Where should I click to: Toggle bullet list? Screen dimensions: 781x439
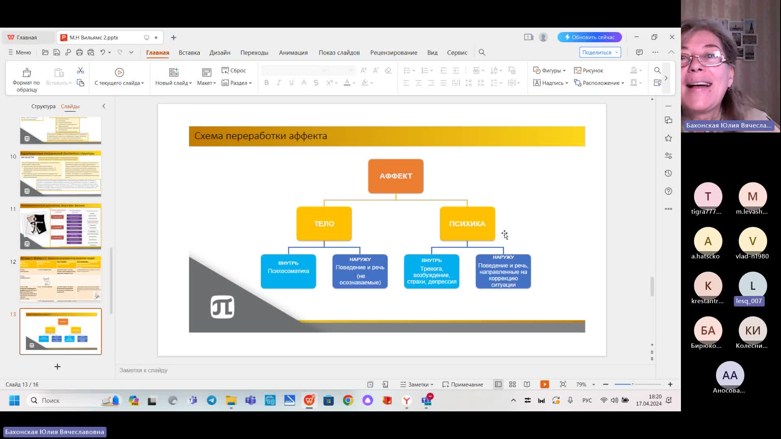point(407,70)
